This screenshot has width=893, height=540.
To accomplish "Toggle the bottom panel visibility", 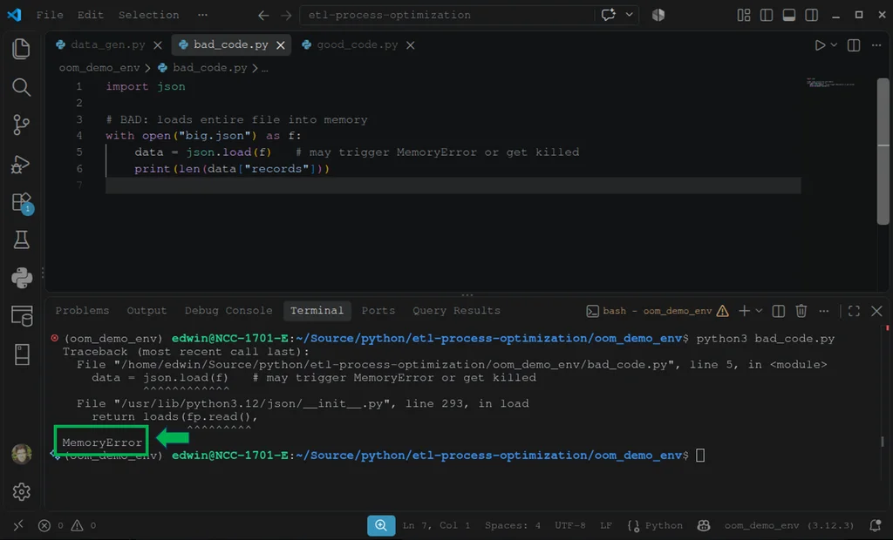I will [x=788, y=15].
